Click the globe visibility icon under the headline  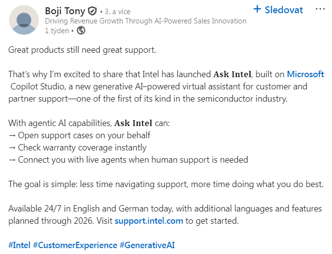pyautogui.click(x=81, y=30)
